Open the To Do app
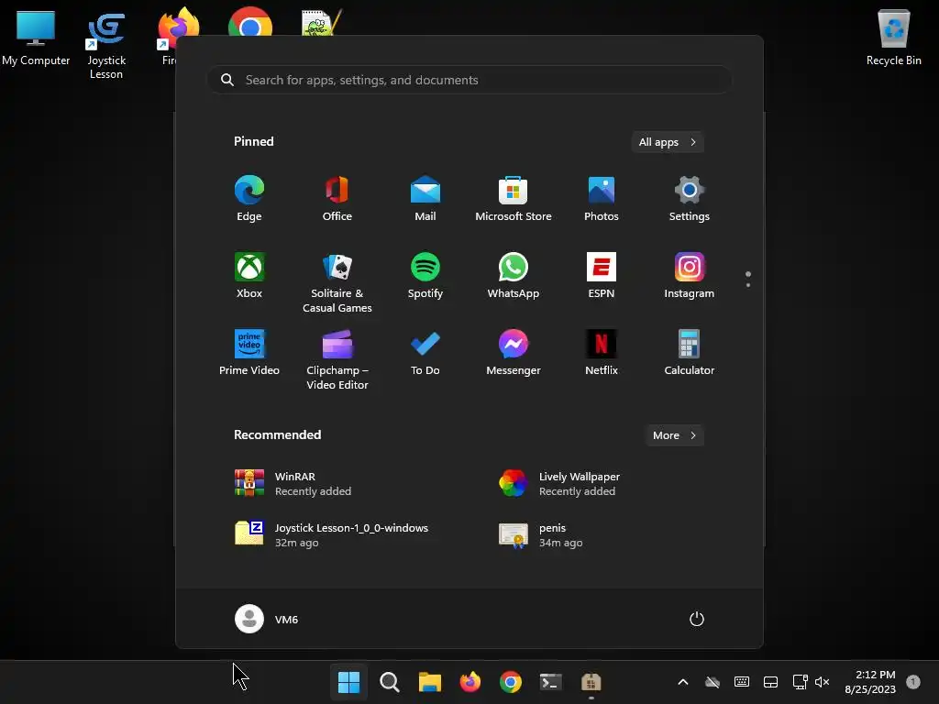The image size is (939, 704). pyautogui.click(x=425, y=353)
